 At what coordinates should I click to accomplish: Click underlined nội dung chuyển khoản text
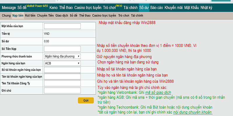(193, 112)
